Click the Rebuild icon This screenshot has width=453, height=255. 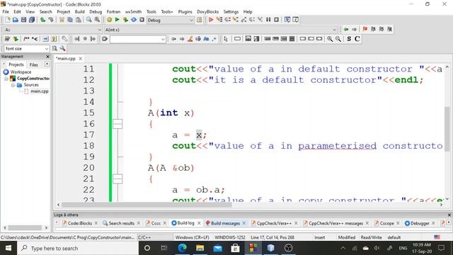(x=134, y=20)
